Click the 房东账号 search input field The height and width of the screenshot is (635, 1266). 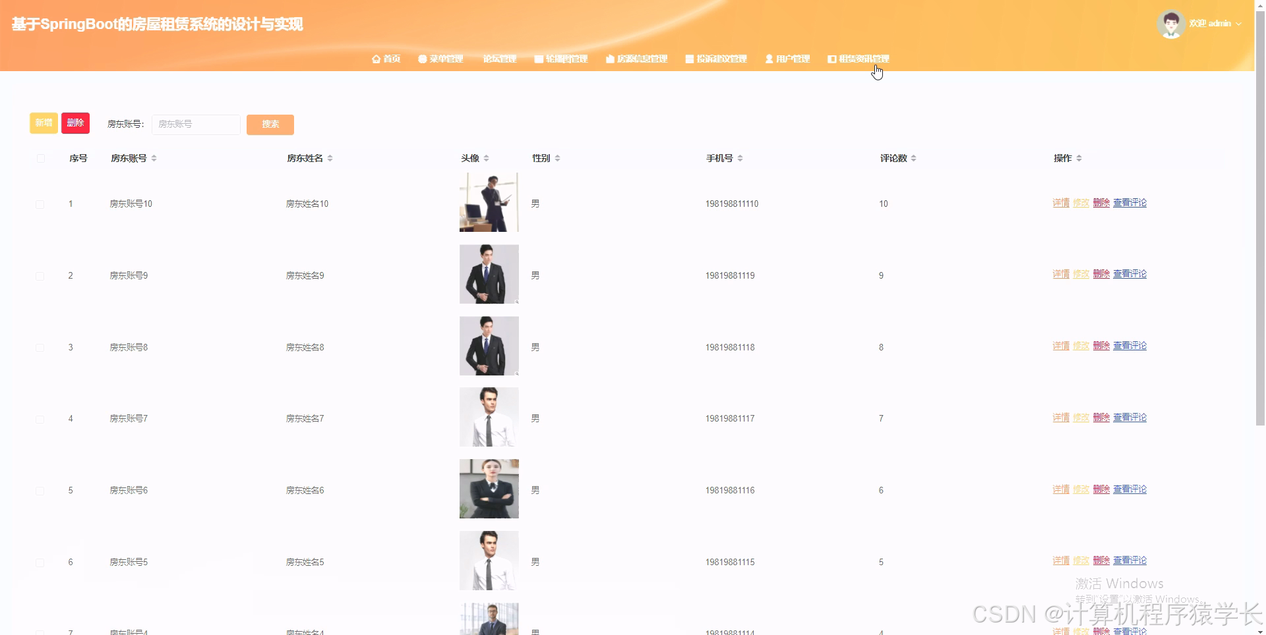click(x=196, y=124)
